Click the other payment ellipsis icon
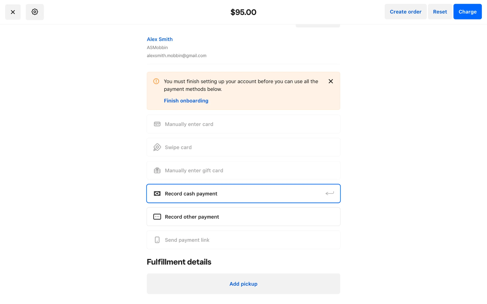 (x=157, y=217)
